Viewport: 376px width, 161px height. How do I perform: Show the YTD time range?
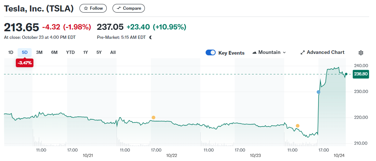pos(70,52)
